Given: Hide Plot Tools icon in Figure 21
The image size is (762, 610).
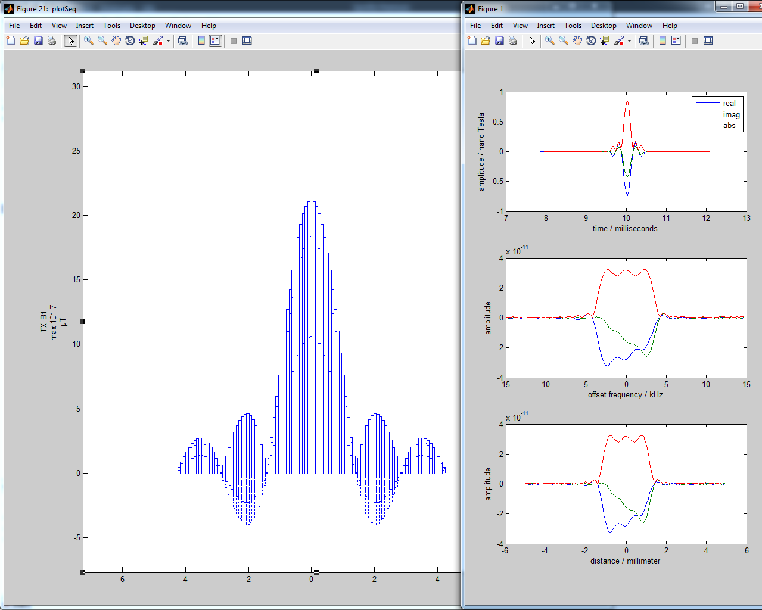Looking at the screenshot, I should pyautogui.click(x=234, y=41).
